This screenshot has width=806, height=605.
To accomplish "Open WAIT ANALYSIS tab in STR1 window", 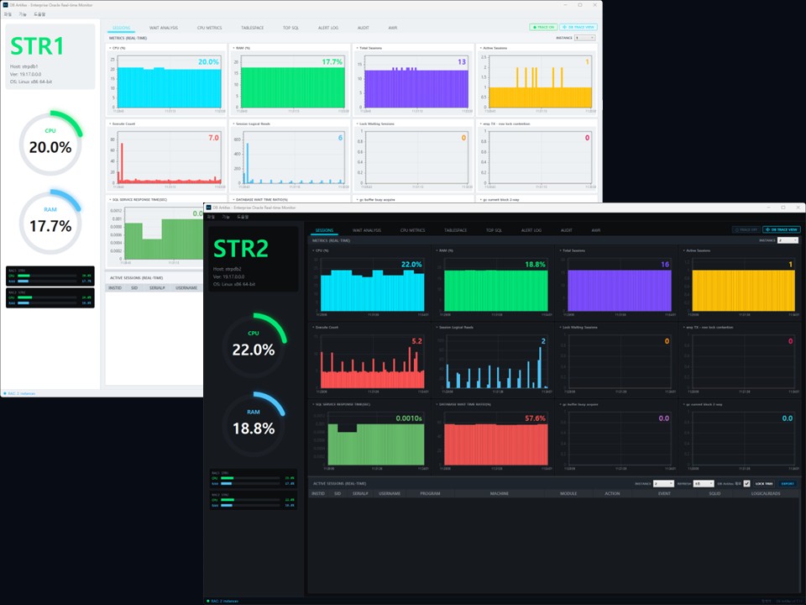I will [x=164, y=28].
